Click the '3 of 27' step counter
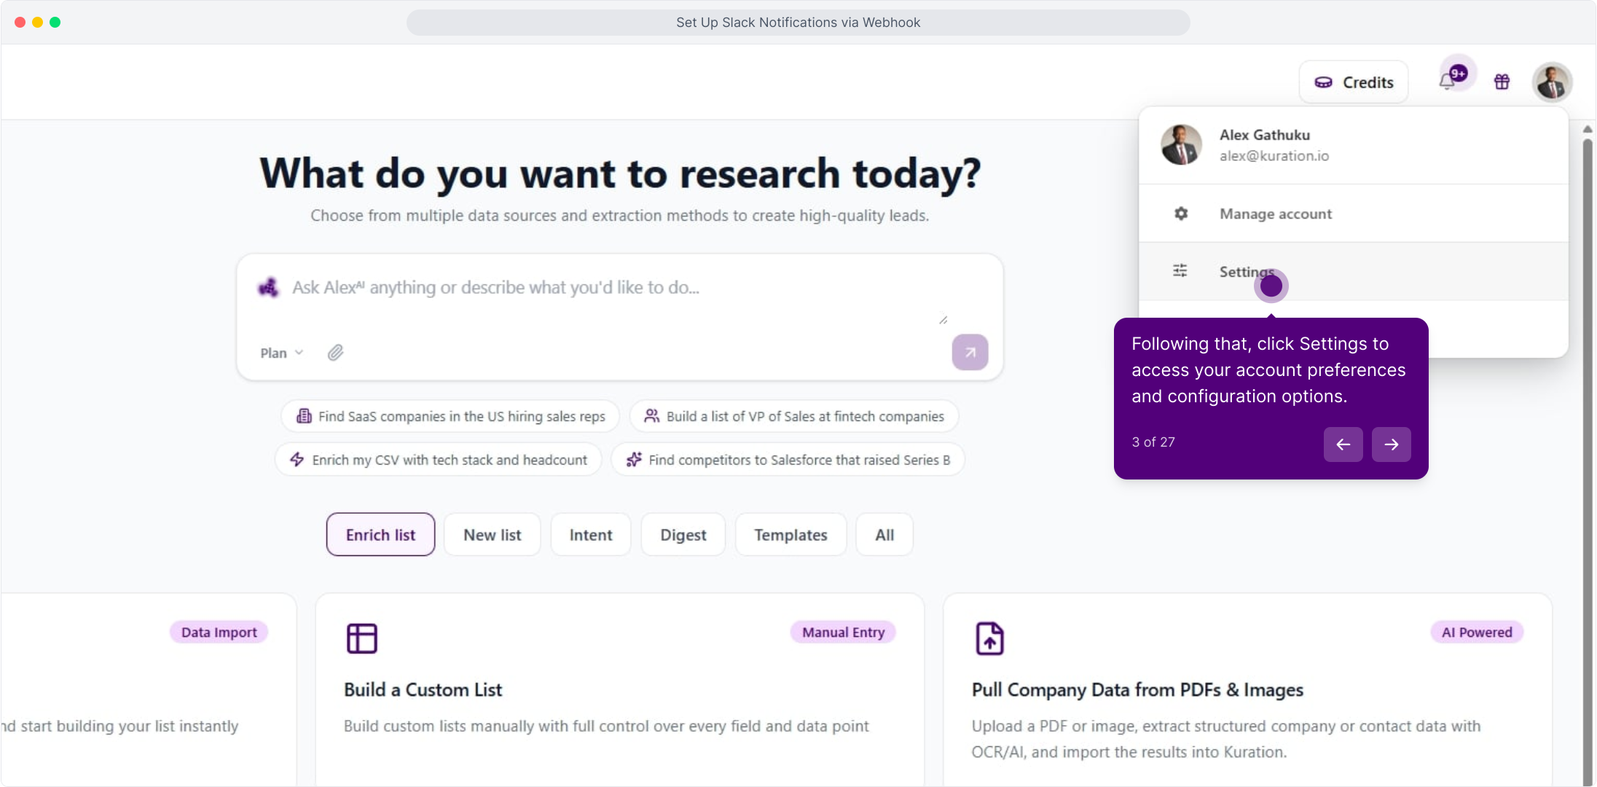Image resolution: width=1597 pixels, height=787 pixels. point(1153,442)
